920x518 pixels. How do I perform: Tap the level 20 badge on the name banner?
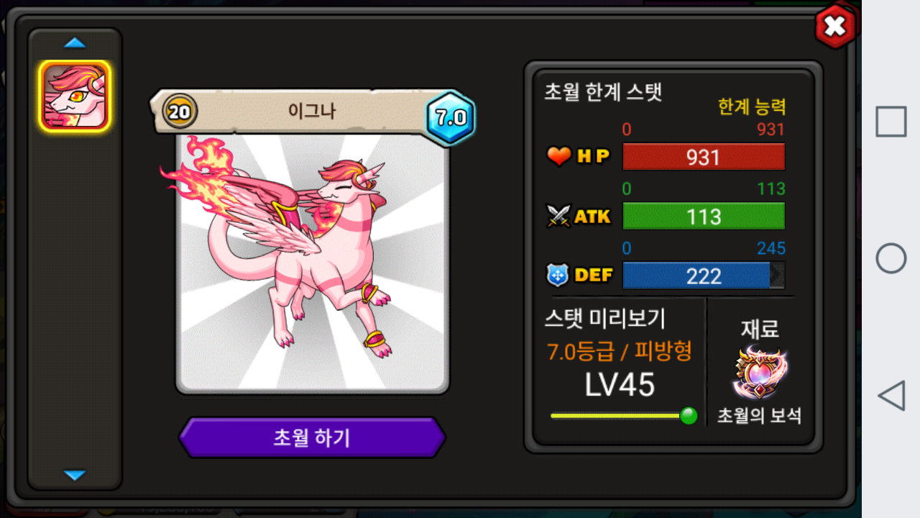[x=180, y=112]
